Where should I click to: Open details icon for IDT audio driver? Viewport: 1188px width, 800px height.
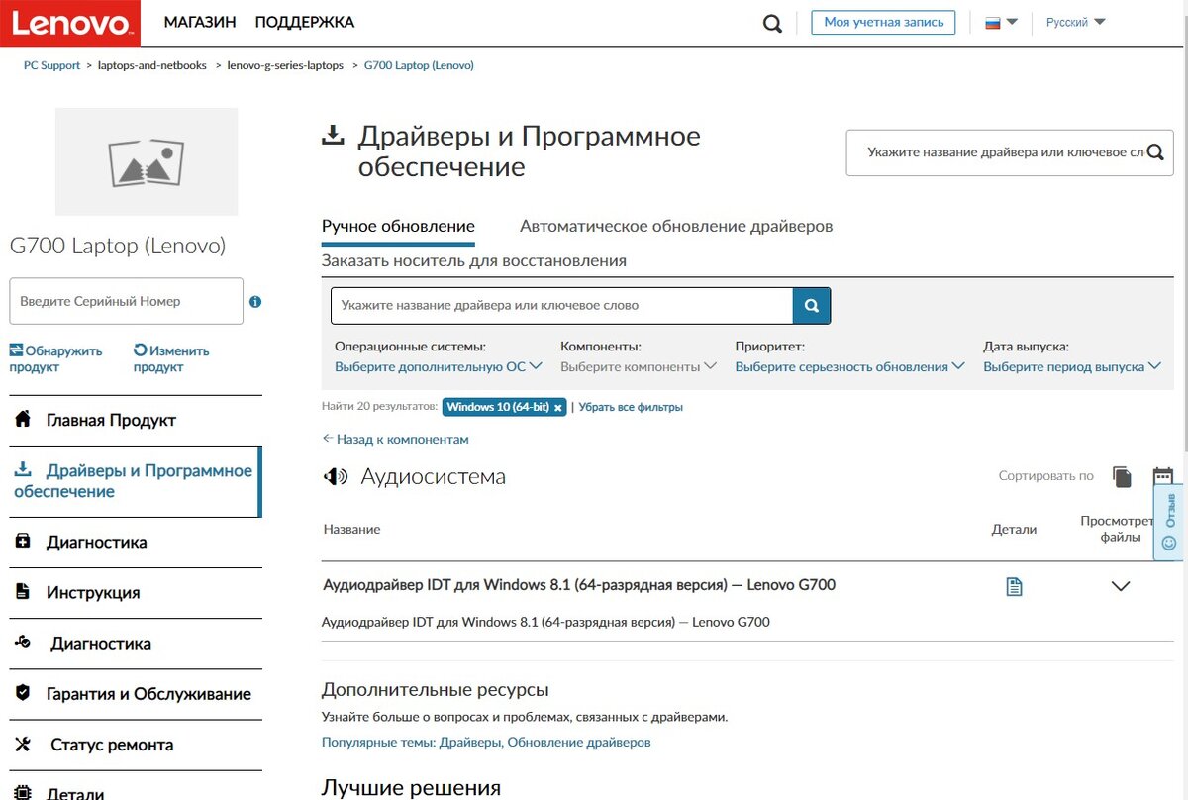[1014, 586]
